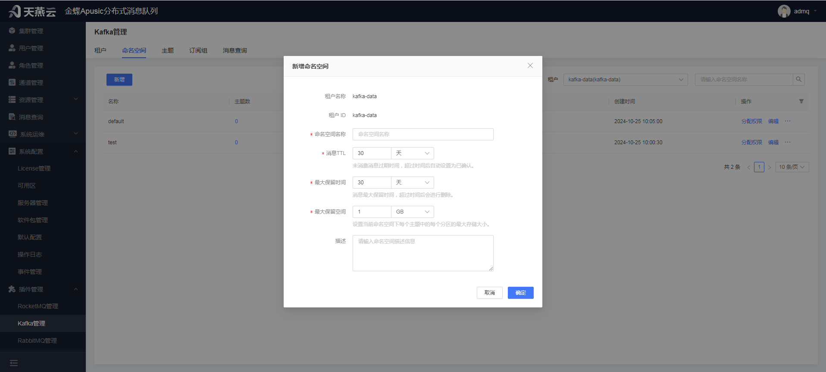Screen dimensions: 826x372
Task: Open 角色管理 in sidebar
Action: coord(43,65)
